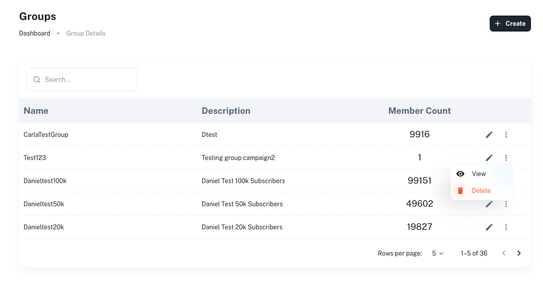The image size is (543, 284).
Task: Click the Search groups input field
Action: pos(87,80)
